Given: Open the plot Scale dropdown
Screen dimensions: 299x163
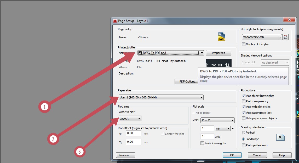Looking at the screenshot, I should point(217,120).
